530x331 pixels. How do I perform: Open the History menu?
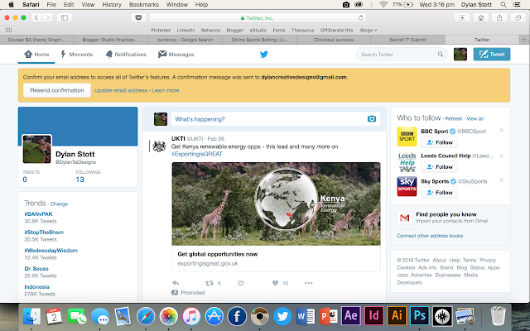pos(112,4)
